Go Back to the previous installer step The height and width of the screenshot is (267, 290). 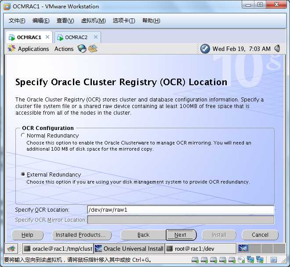tap(143, 235)
